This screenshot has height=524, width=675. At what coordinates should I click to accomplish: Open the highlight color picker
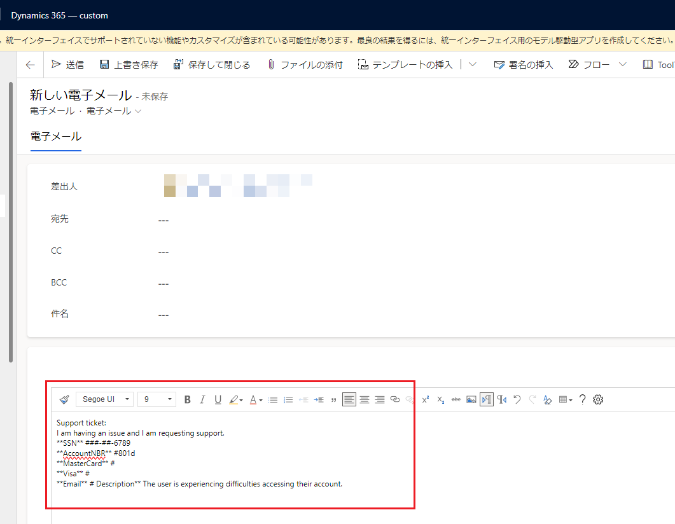tap(236, 399)
